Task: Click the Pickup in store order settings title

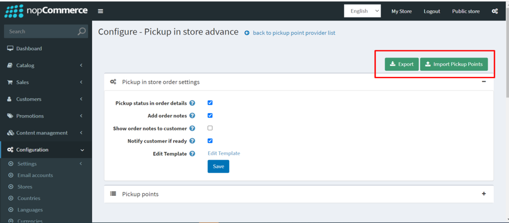Action: point(161,82)
